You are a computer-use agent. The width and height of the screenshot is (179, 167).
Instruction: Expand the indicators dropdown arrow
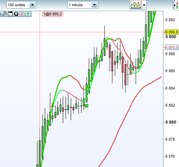coord(144,5)
